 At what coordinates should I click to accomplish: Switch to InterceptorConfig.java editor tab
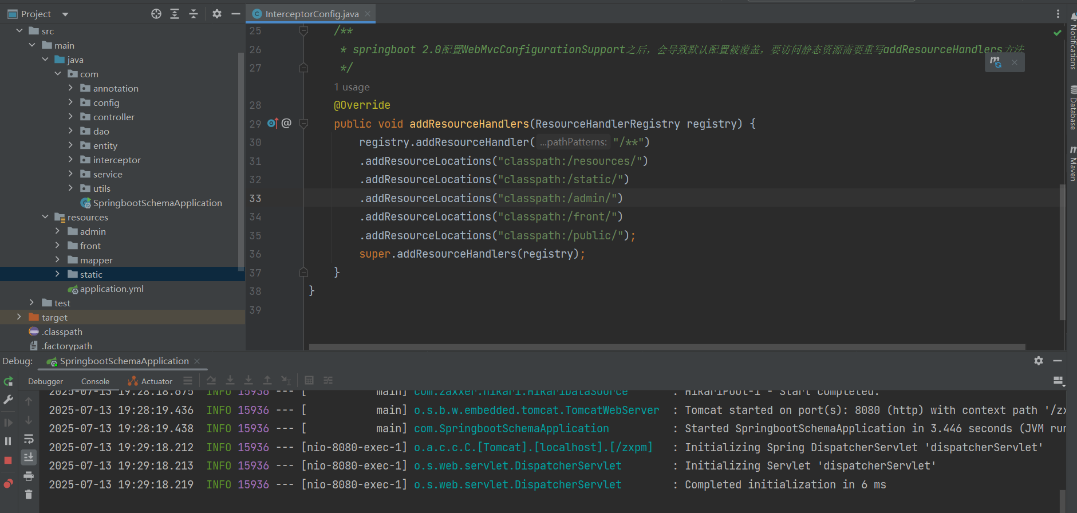coord(311,14)
